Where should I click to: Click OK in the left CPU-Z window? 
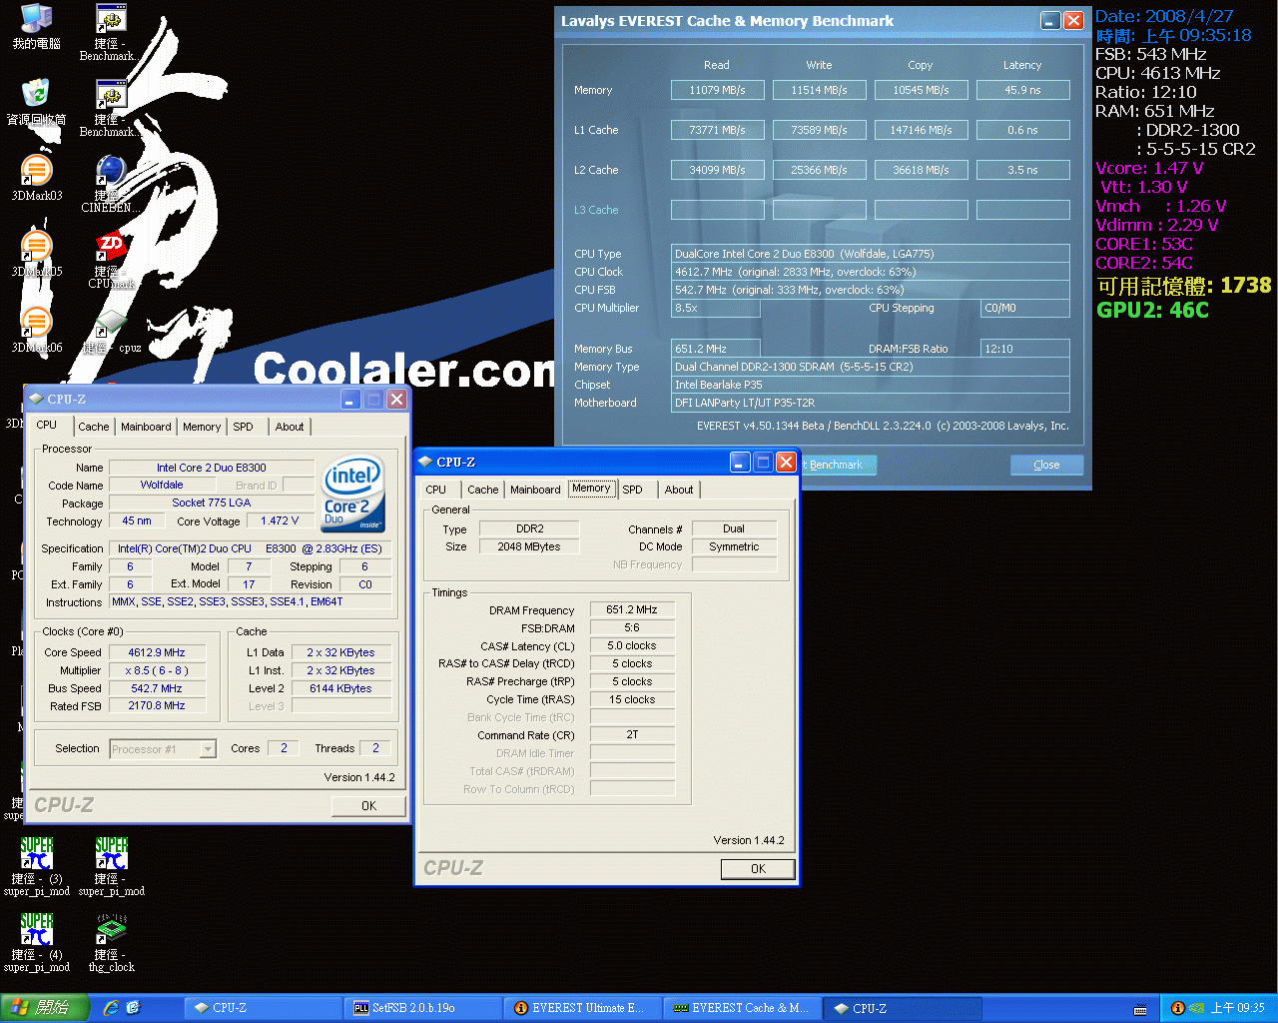click(x=368, y=806)
